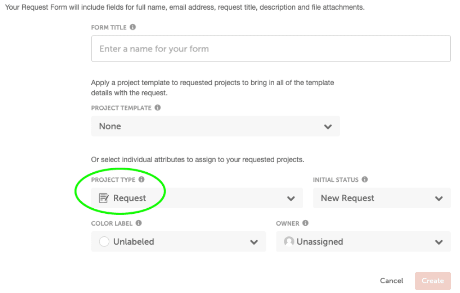The image size is (460, 293).
Task: Open the Initial Status New Request dropdown
Action: tap(382, 198)
